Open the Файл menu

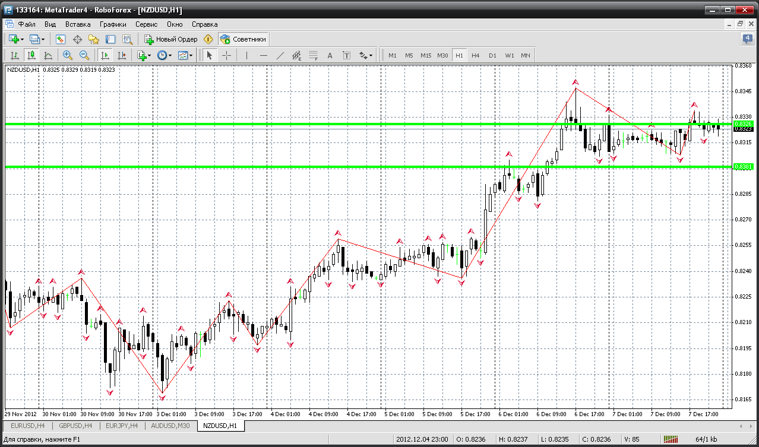pyautogui.click(x=27, y=24)
